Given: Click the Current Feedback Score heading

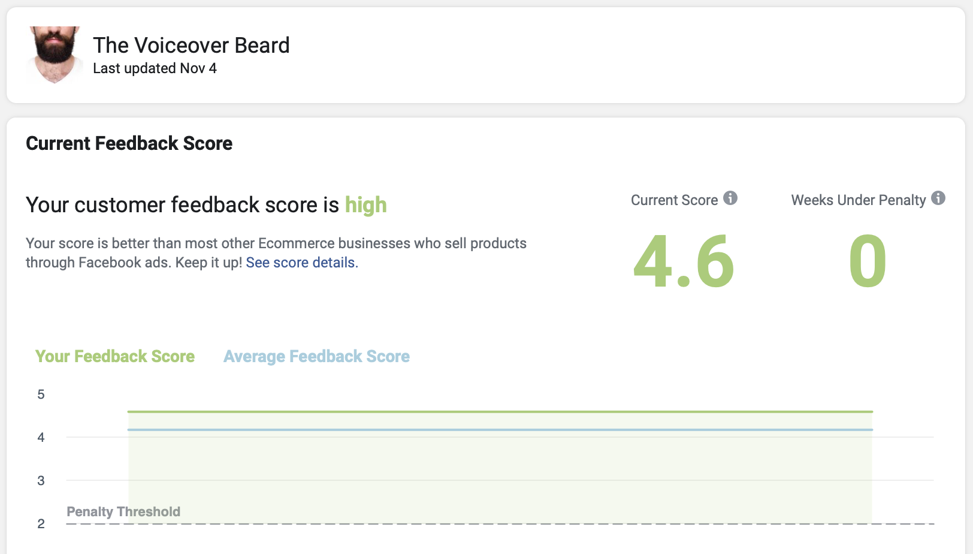Looking at the screenshot, I should 129,143.
